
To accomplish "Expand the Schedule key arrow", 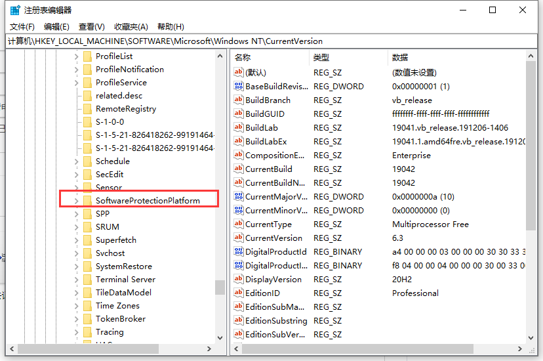I will (76, 161).
